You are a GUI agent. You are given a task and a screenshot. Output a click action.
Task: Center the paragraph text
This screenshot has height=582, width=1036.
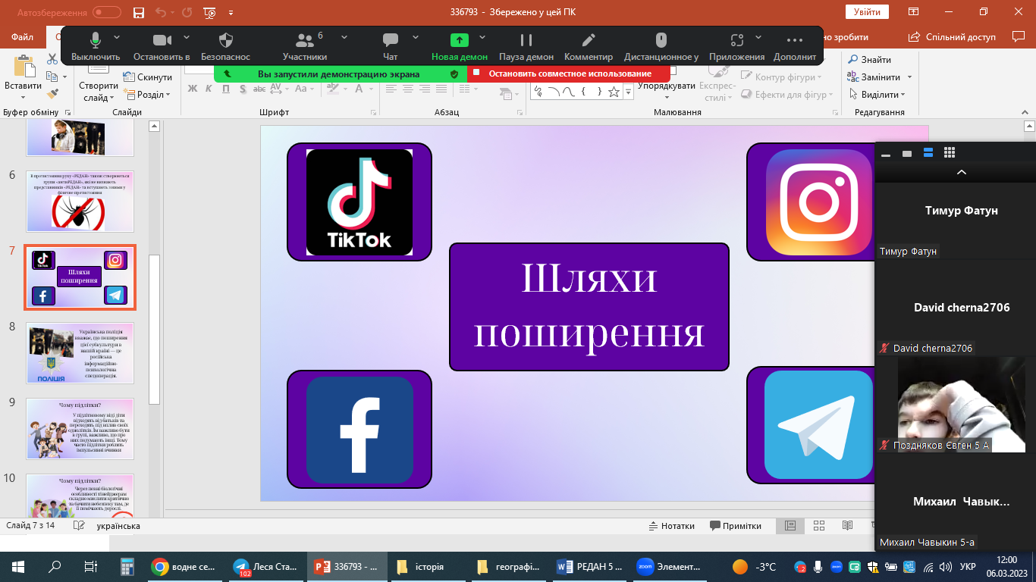(408, 89)
